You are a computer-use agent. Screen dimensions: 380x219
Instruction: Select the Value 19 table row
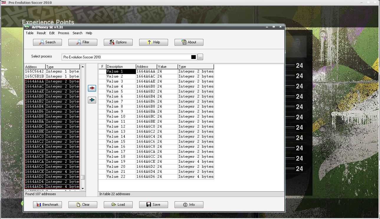click(156, 162)
